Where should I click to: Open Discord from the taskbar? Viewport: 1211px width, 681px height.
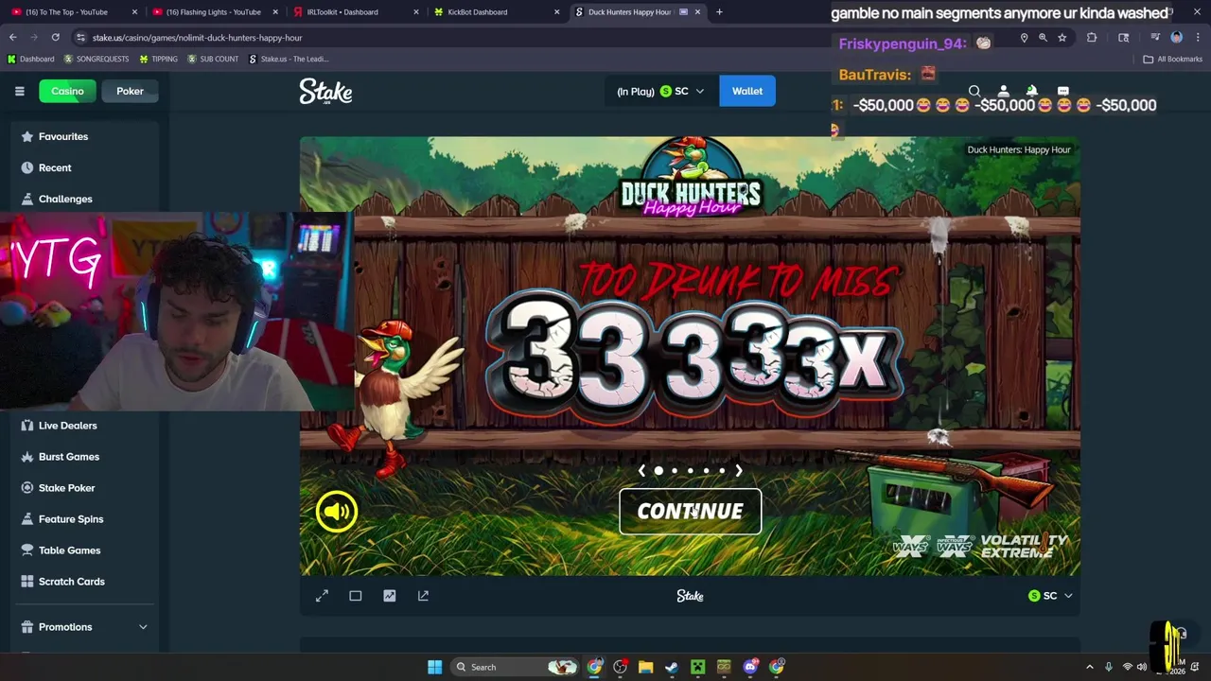[750, 667]
